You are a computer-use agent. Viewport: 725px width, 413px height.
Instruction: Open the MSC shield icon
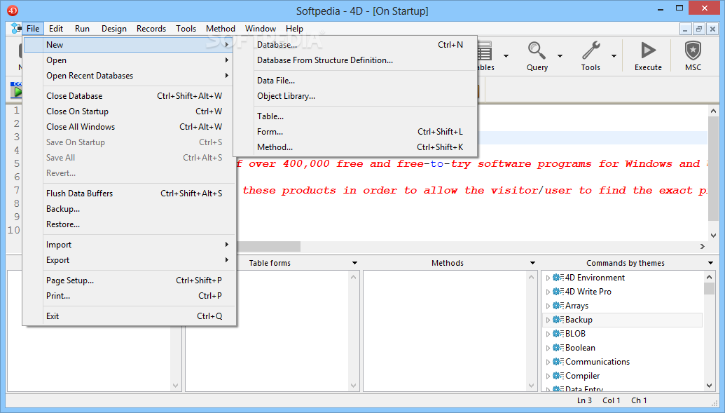coord(693,50)
